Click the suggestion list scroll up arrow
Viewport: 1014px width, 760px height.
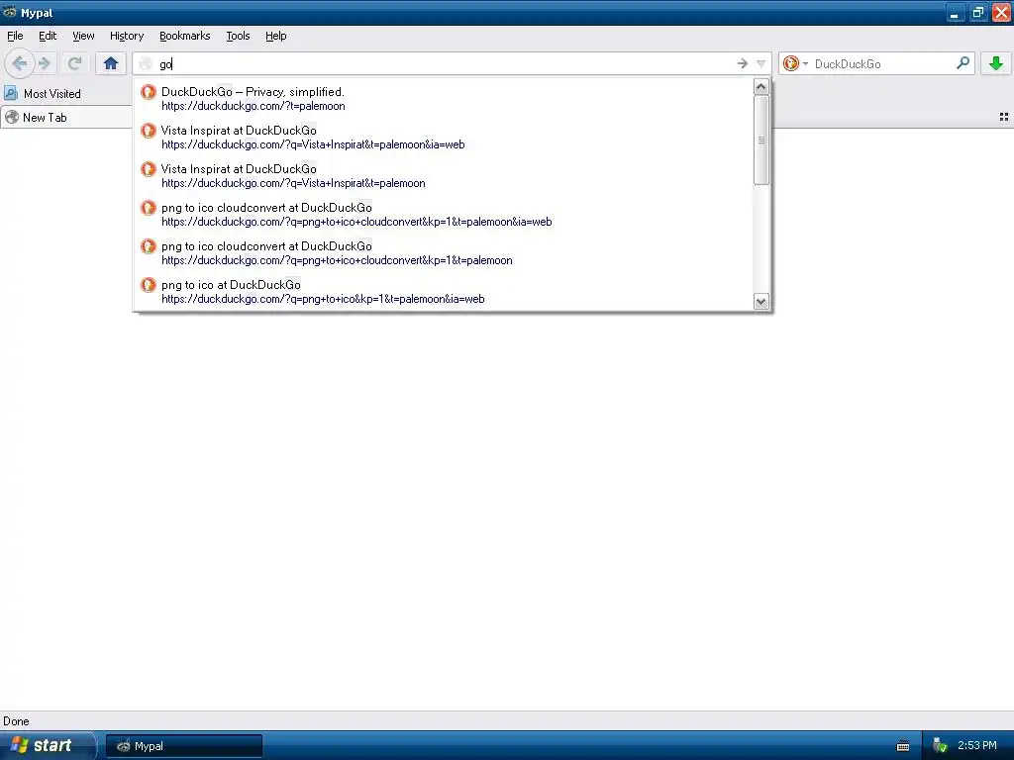[x=761, y=87]
